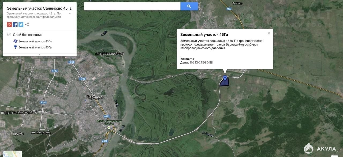This screenshot has height=157, width=343.
Task: Click the phone number 8-913-215-86-88
Action: coord(201,62)
